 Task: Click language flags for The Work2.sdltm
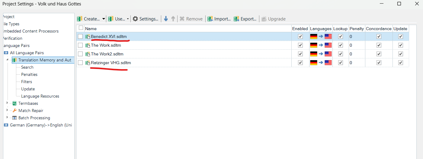(x=321, y=54)
